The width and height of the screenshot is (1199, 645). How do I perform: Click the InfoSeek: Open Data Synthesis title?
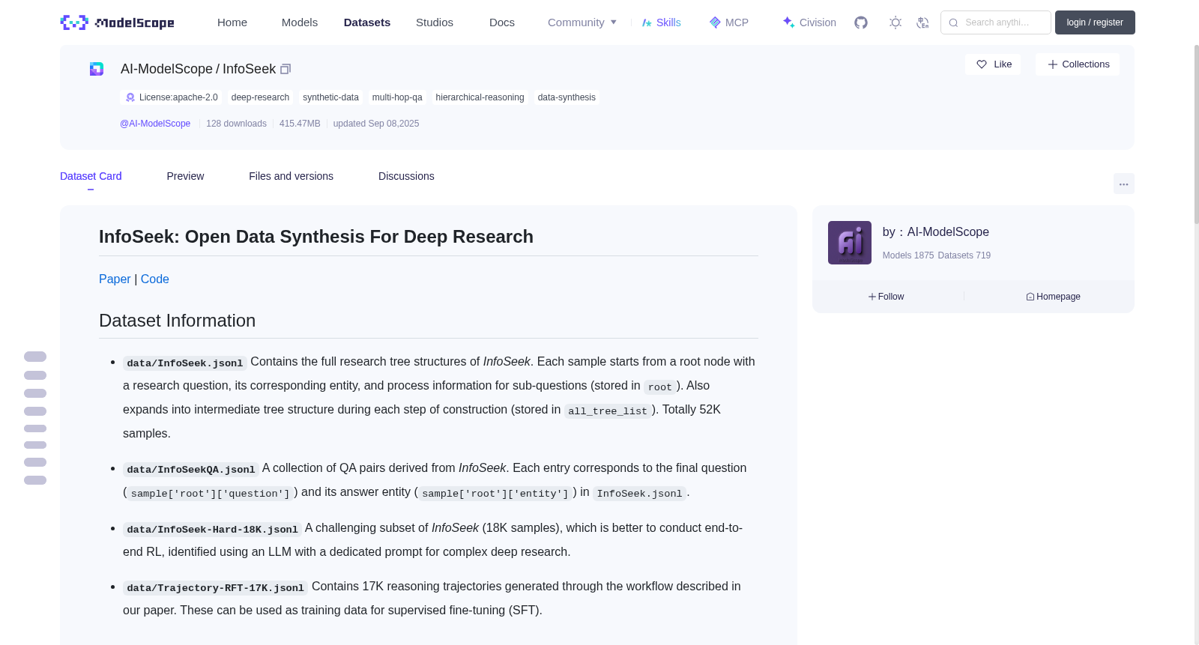coord(316,237)
